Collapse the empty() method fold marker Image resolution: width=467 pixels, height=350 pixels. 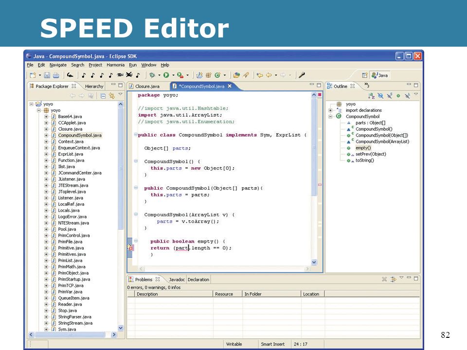click(136, 241)
